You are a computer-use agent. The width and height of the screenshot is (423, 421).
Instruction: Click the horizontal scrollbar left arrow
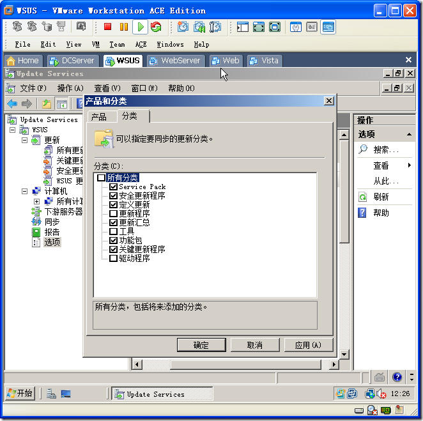[137, 365]
